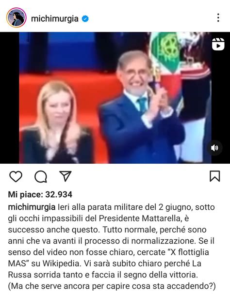Like the post with the heart icon
Viewport: 230px width, 295px height.
[x=16, y=176]
